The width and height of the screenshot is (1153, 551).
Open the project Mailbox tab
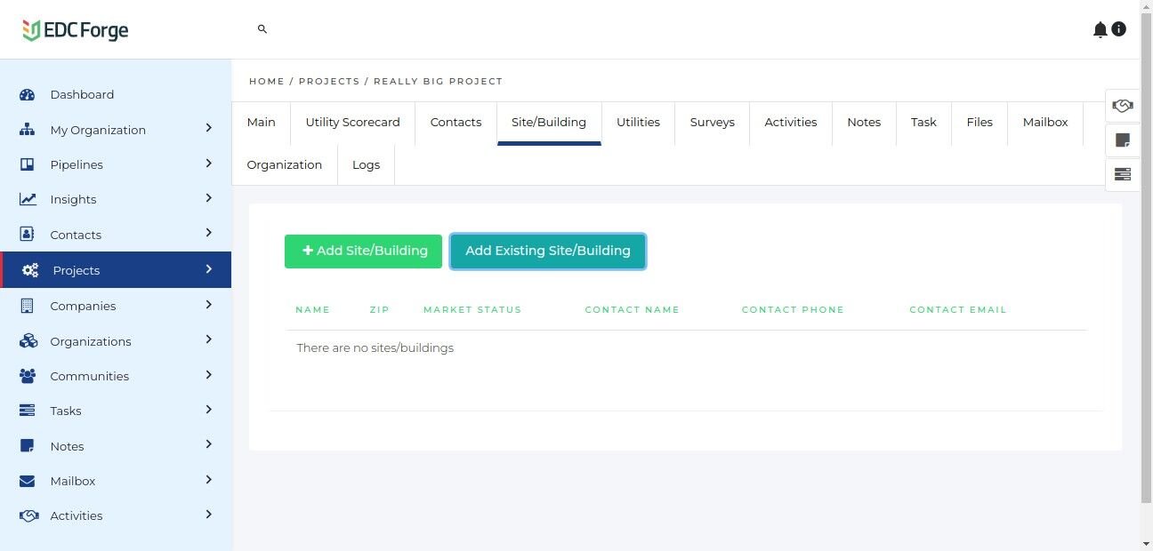(1045, 123)
